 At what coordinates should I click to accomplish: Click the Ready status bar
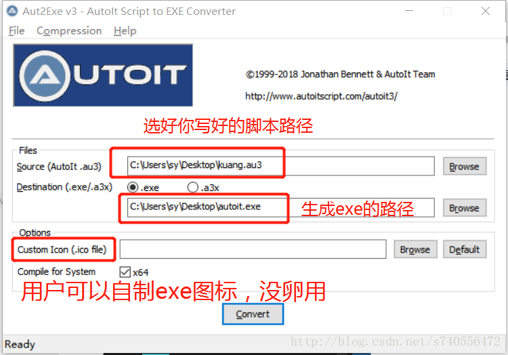[253, 343]
